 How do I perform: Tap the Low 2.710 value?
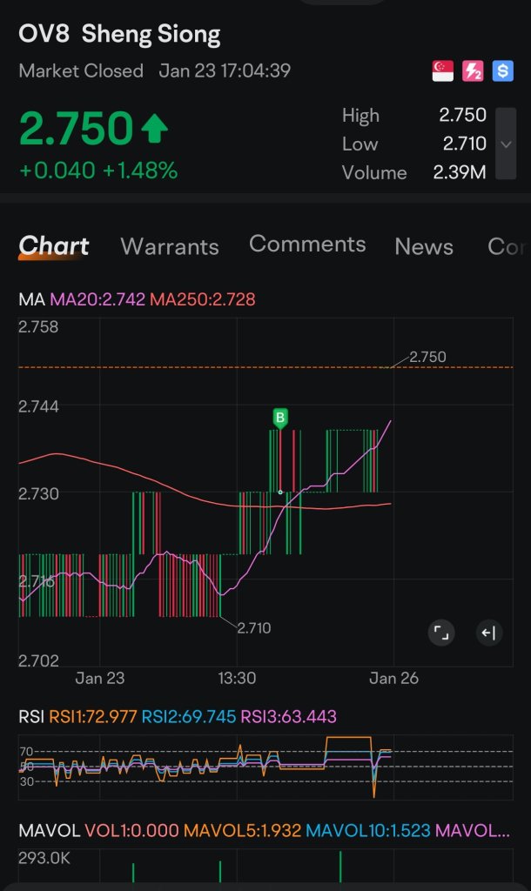coord(465,144)
